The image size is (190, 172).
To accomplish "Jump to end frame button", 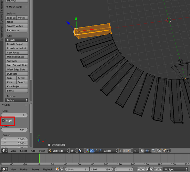I will (160, 169).
